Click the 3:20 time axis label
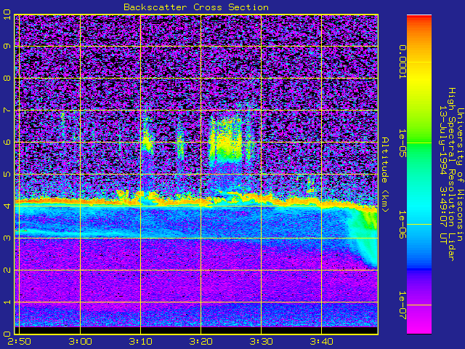 201,342
